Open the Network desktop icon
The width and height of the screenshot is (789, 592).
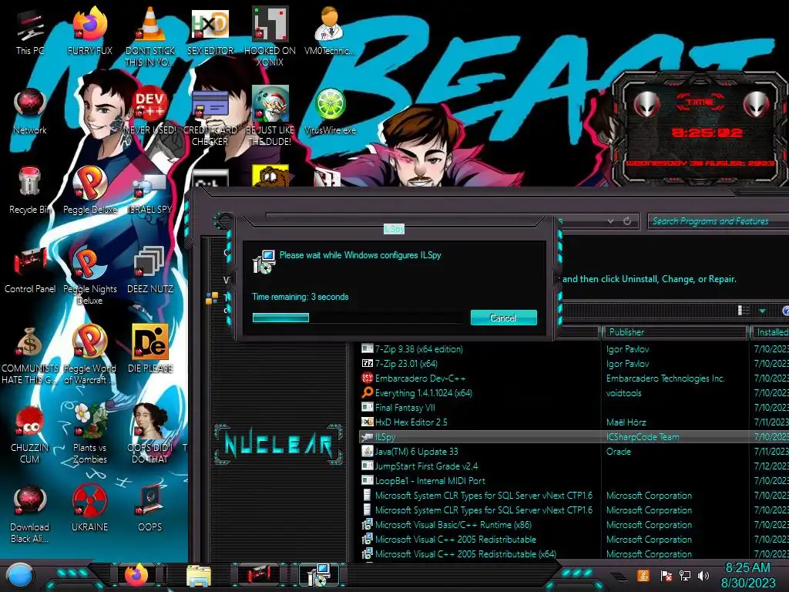pyautogui.click(x=30, y=111)
